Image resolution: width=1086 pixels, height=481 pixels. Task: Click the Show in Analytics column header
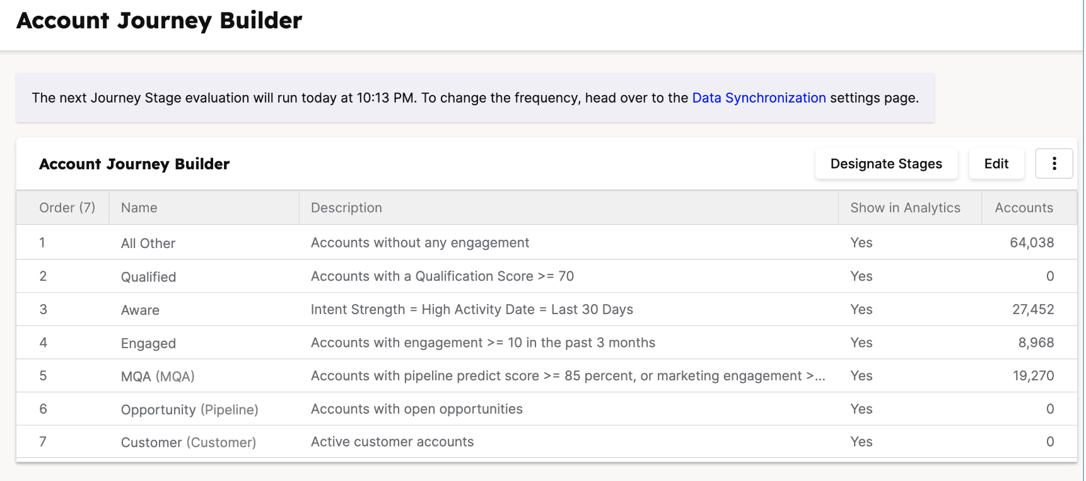pos(905,208)
